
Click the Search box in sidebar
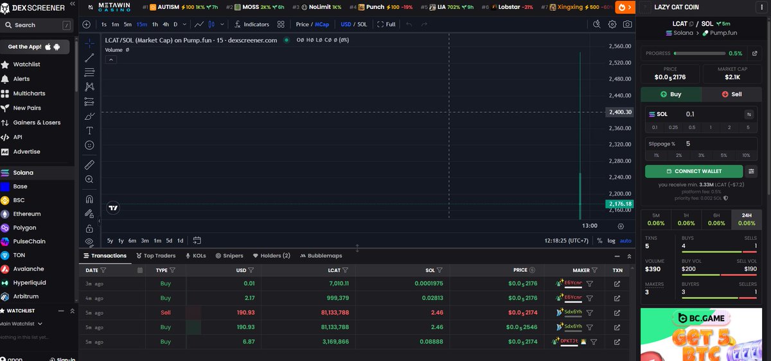click(37, 25)
